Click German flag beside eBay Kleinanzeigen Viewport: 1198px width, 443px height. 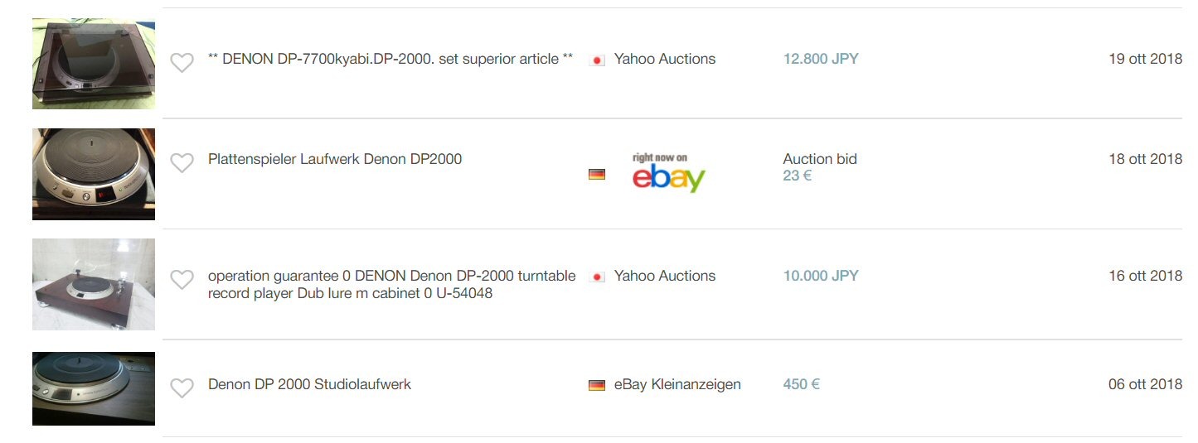click(x=596, y=385)
